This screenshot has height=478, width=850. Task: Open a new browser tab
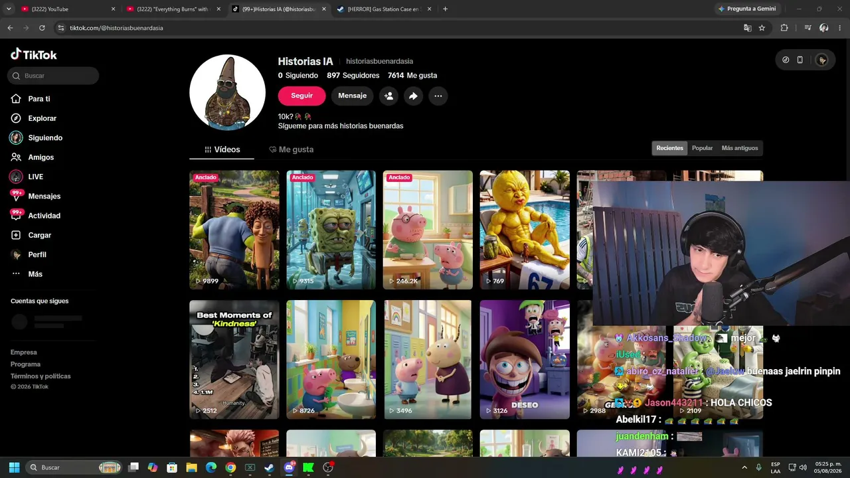coord(445,9)
